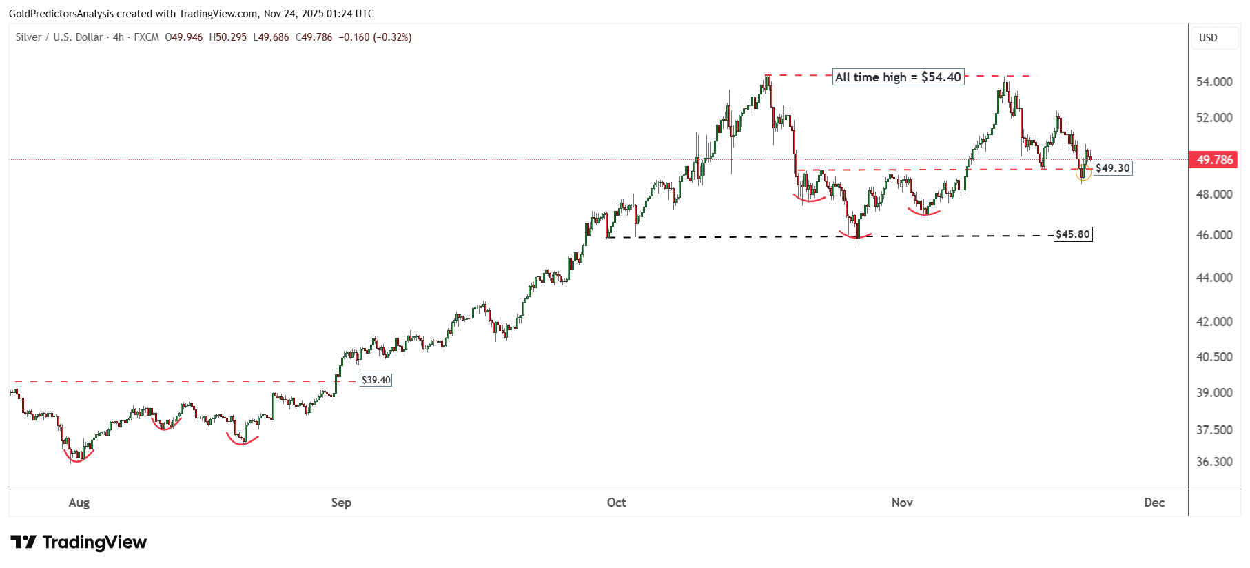Click the TradingView logo icon
The image size is (1250, 568).
coord(23,542)
